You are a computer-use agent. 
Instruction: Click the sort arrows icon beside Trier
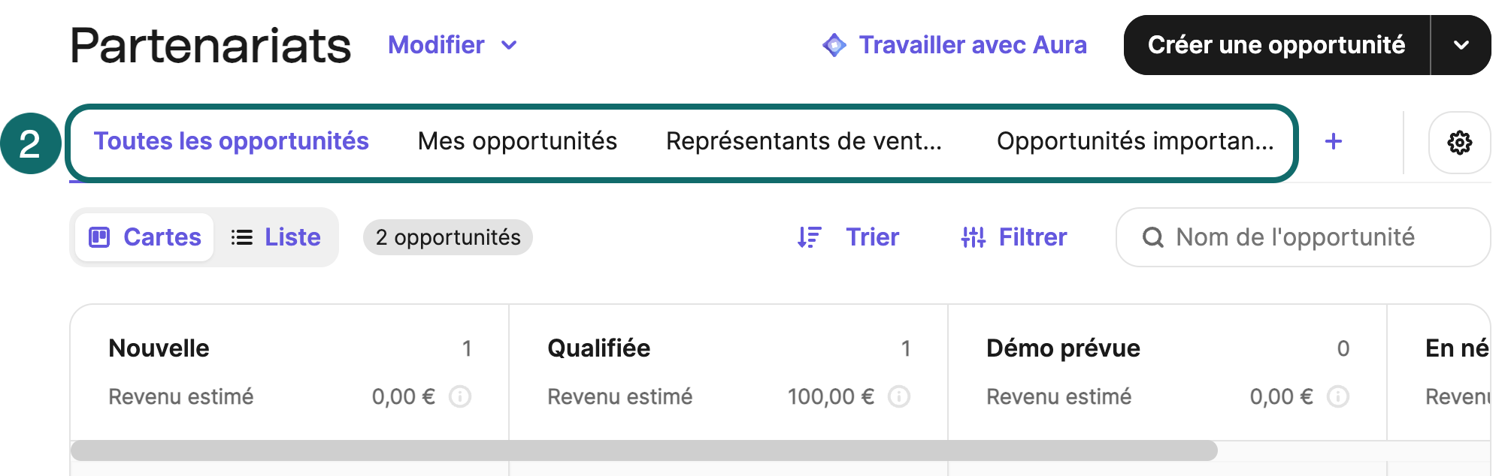click(809, 237)
